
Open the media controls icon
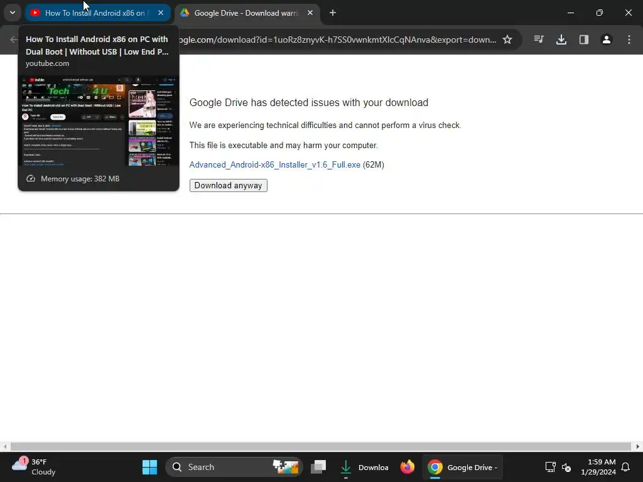click(x=539, y=40)
